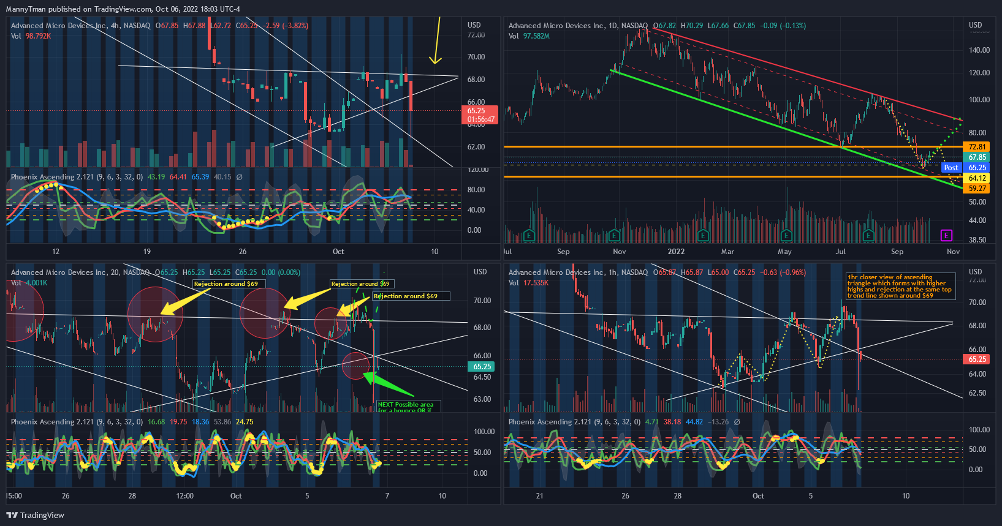Click −13.26 value in 1h Phoenix legend
Screen dimensions: 1002x526
click(x=718, y=422)
